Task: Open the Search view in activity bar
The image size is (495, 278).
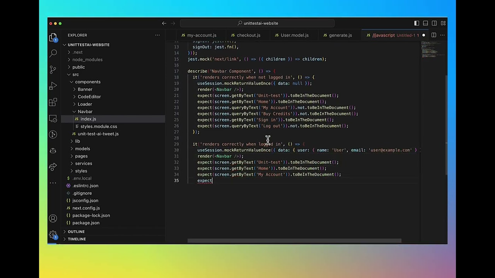Action: click(53, 53)
